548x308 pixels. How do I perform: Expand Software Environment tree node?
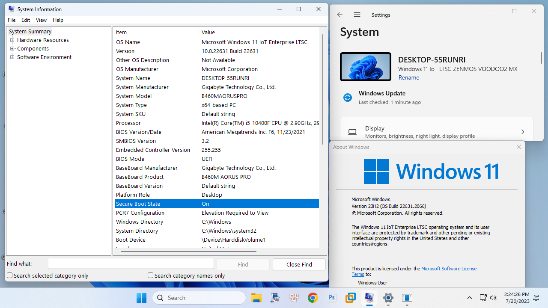pyautogui.click(x=12, y=57)
